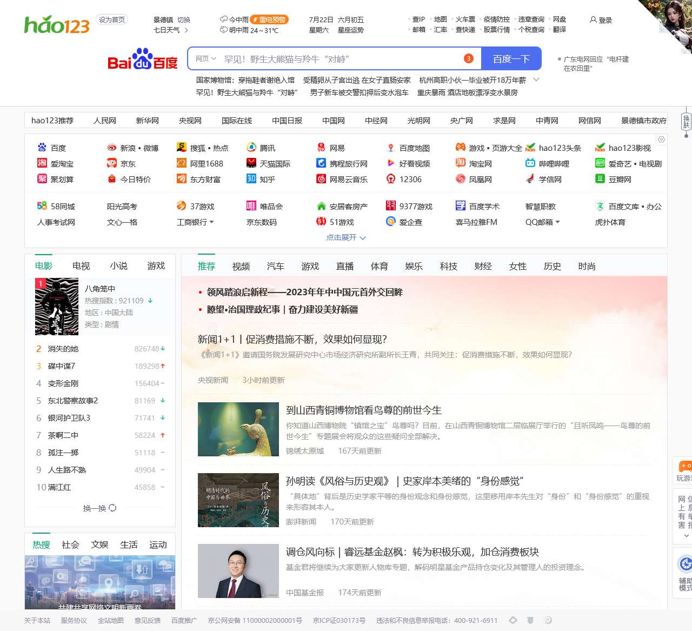The height and width of the screenshot is (631, 692).
Task: Click the 换肤 skin change button
Action: point(686,121)
